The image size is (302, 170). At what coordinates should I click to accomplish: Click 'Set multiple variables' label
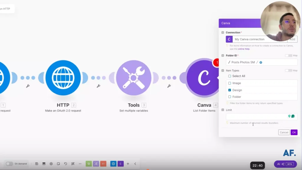tap(134, 111)
